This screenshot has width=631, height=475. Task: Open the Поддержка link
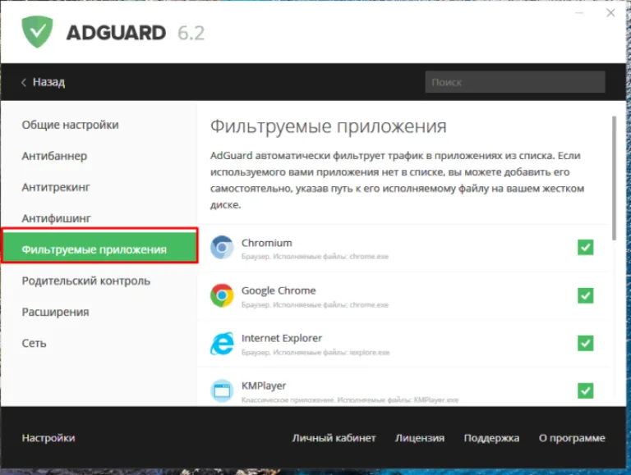pos(491,438)
